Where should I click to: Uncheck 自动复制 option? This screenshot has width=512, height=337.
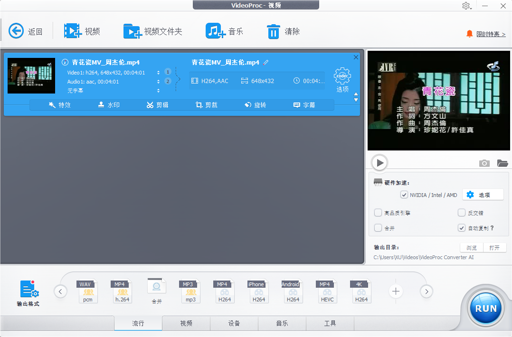(x=461, y=228)
